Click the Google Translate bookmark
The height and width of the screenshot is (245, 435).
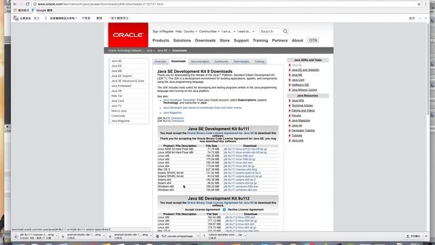point(42,11)
